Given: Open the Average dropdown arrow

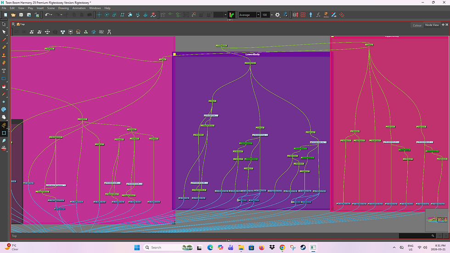Looking at the screenshot, I should tap(258, 15).
